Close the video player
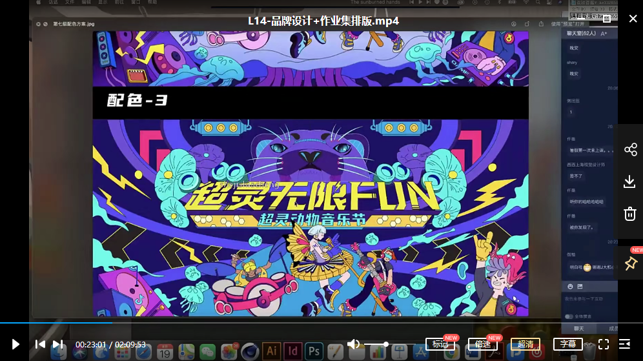Image resolution: width=643 pixels, height=361 pixels. tap(633, 19)
